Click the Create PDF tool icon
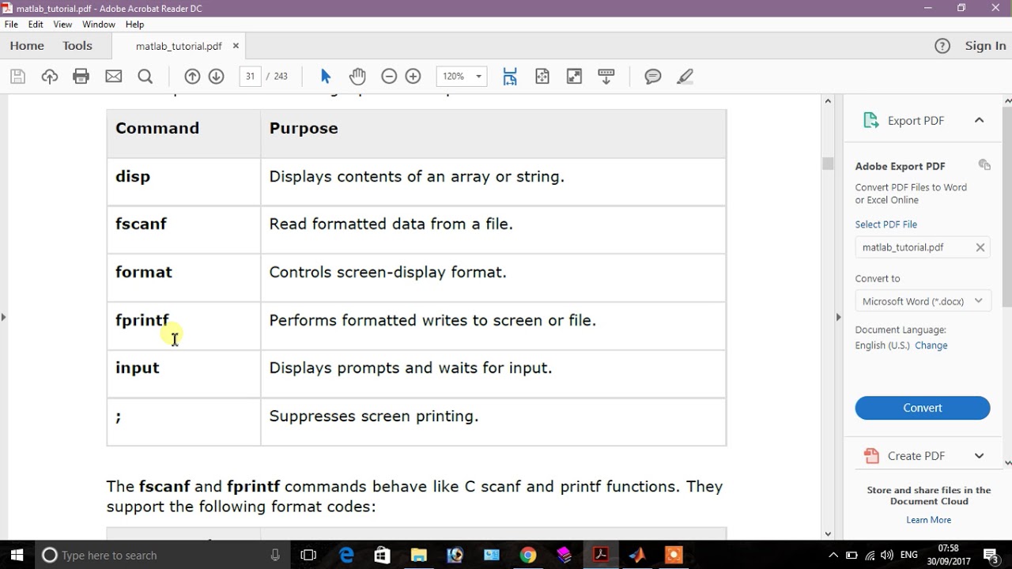 (871, 456)
